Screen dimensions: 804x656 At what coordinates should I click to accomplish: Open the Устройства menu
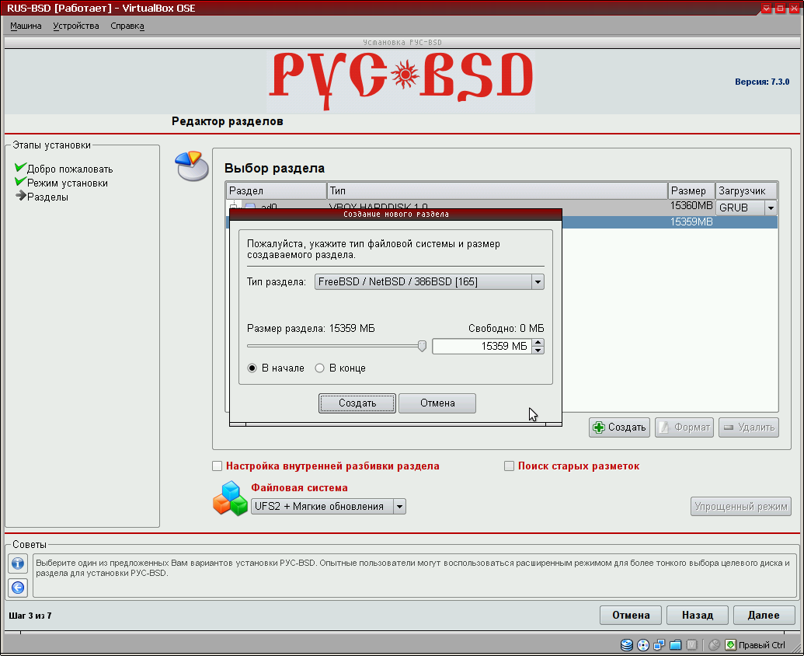[76, 26]
